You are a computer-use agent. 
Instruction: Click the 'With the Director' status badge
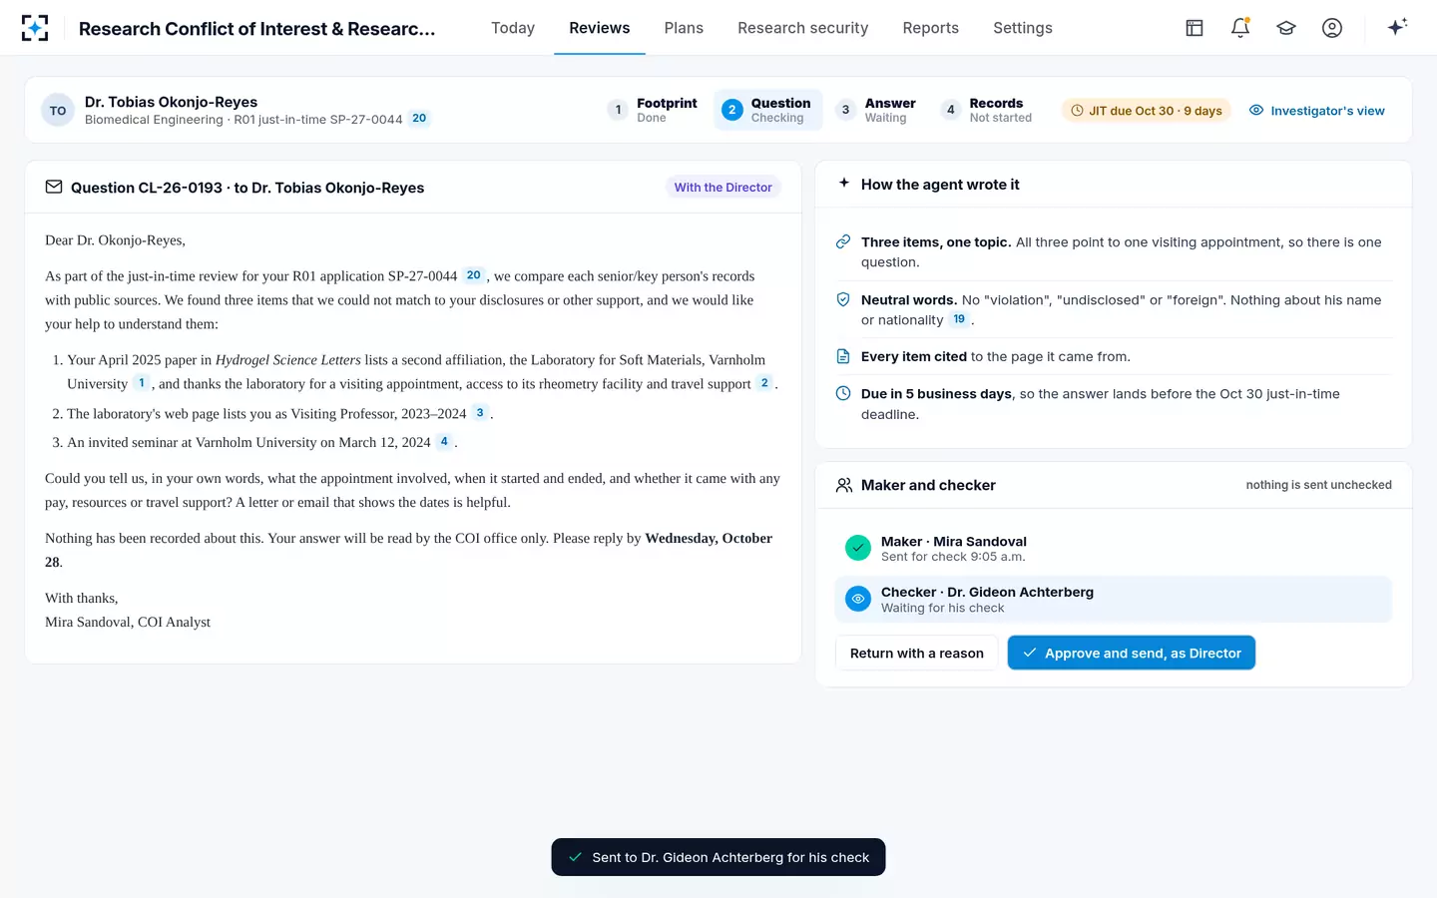[722, 188]
